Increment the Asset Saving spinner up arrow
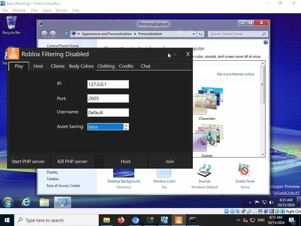Viewport: 301px width, 226px height. [x=126, y=125]
